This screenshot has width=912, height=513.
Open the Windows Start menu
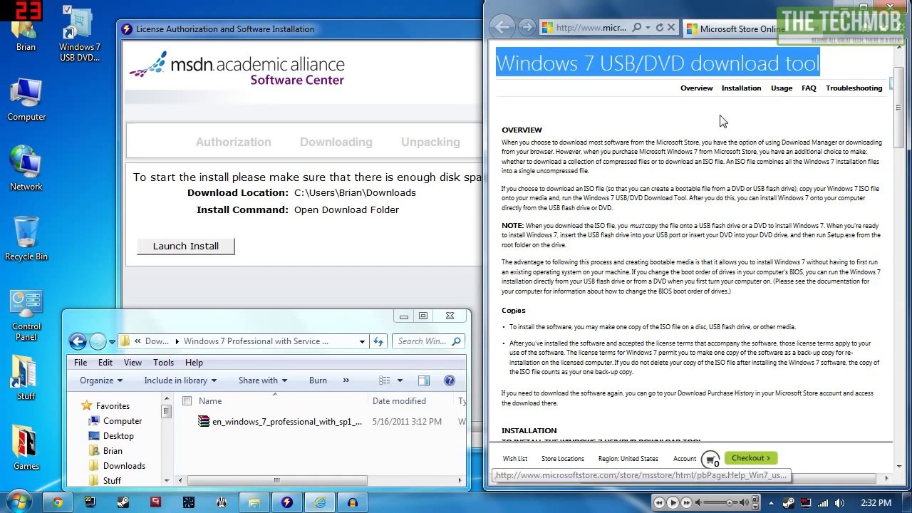[18, 502]
